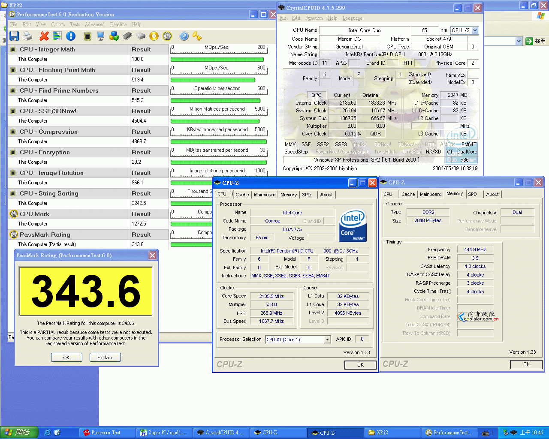Switch to the Mainboard tab in left CPU-Z

(265, 195)
